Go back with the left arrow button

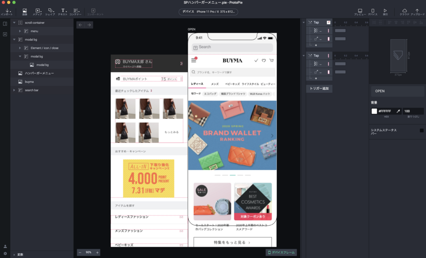[80, 25]
